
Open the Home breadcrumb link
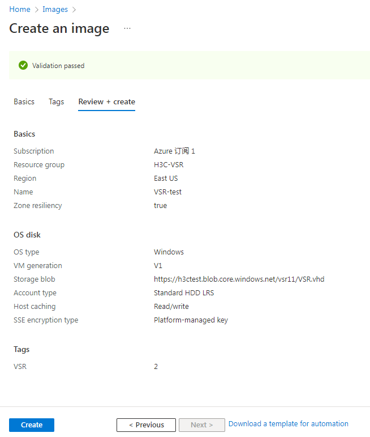point(20,9)
